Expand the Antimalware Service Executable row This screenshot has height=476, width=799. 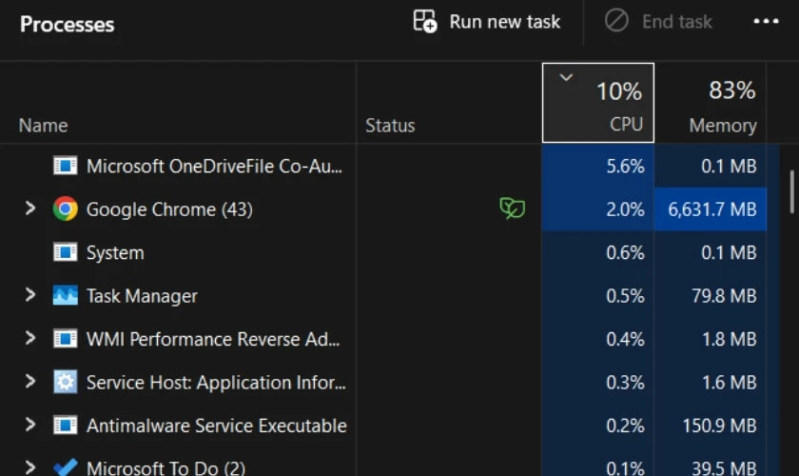(30, 425)
